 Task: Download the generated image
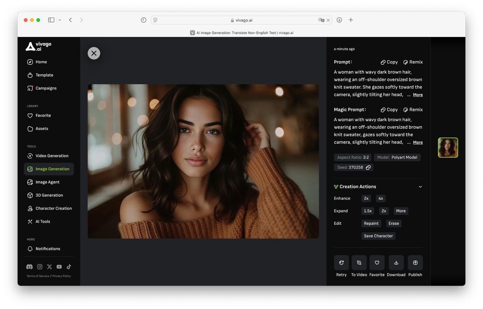(396, 263)
